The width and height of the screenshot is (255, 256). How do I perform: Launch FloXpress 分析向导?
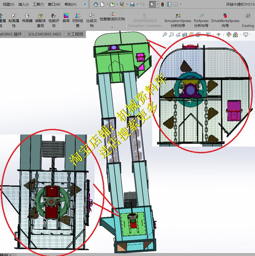click(x=201, y=20)
